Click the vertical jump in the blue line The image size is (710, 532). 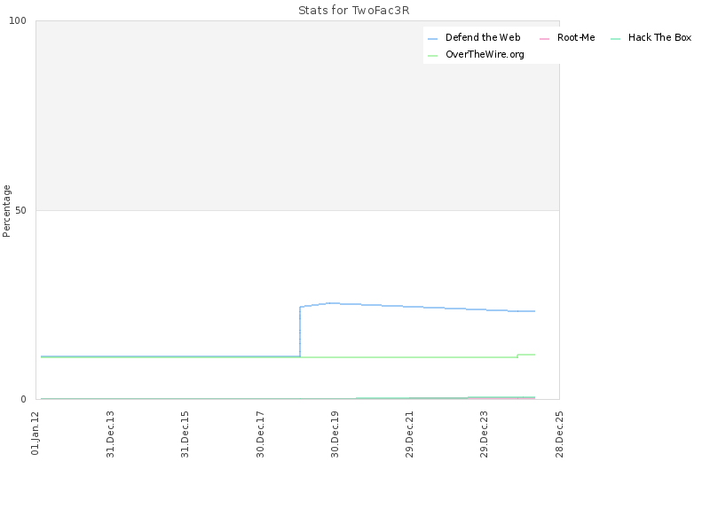300,332
